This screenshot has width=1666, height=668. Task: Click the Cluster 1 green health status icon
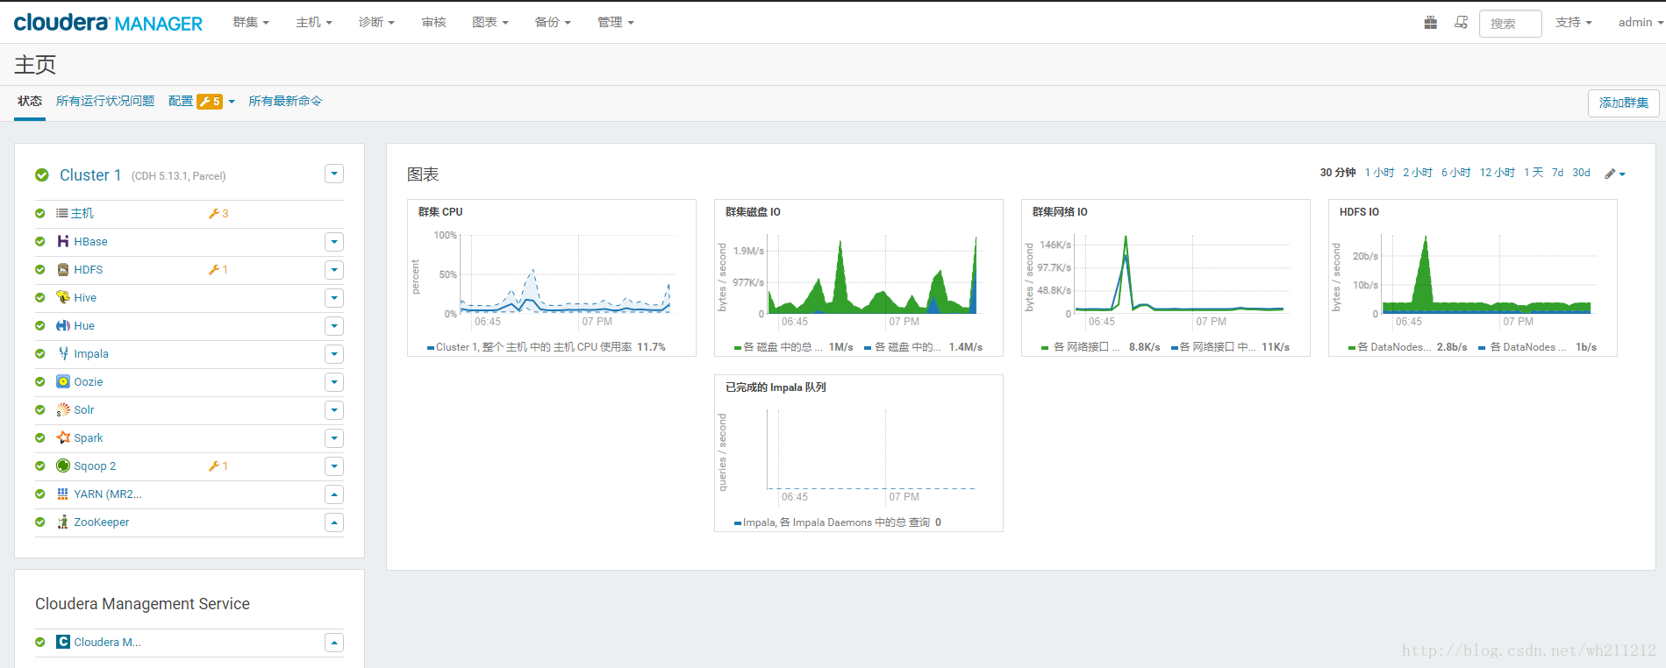click(x=42, y=175)
